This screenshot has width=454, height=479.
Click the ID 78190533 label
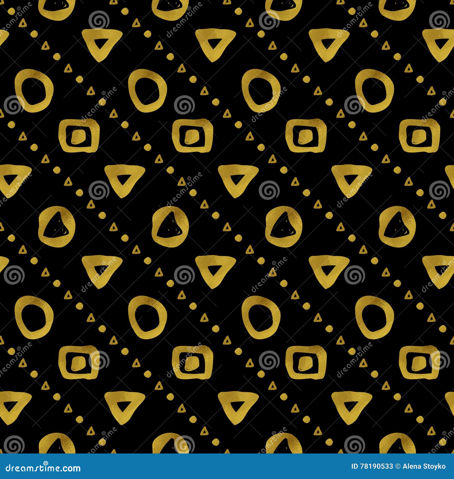tap(372, 466)
